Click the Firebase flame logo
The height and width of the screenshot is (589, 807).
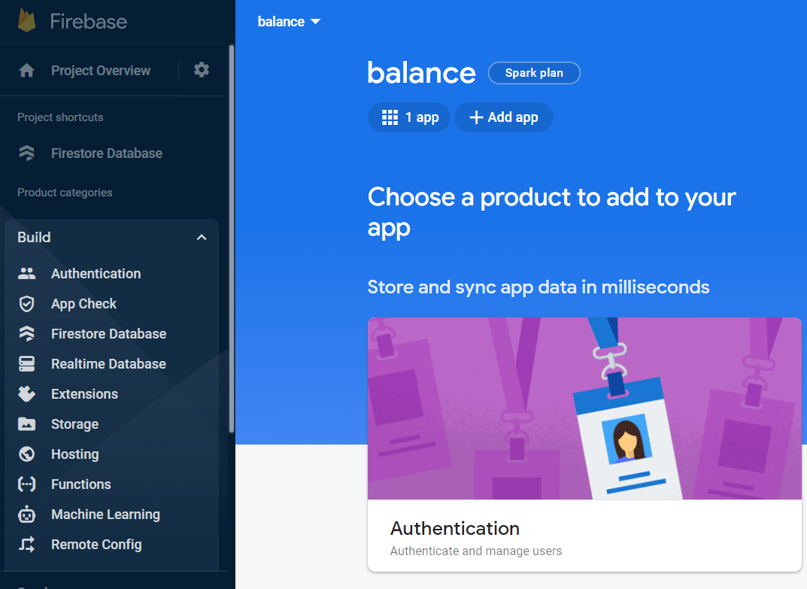[x=27, y=20]
